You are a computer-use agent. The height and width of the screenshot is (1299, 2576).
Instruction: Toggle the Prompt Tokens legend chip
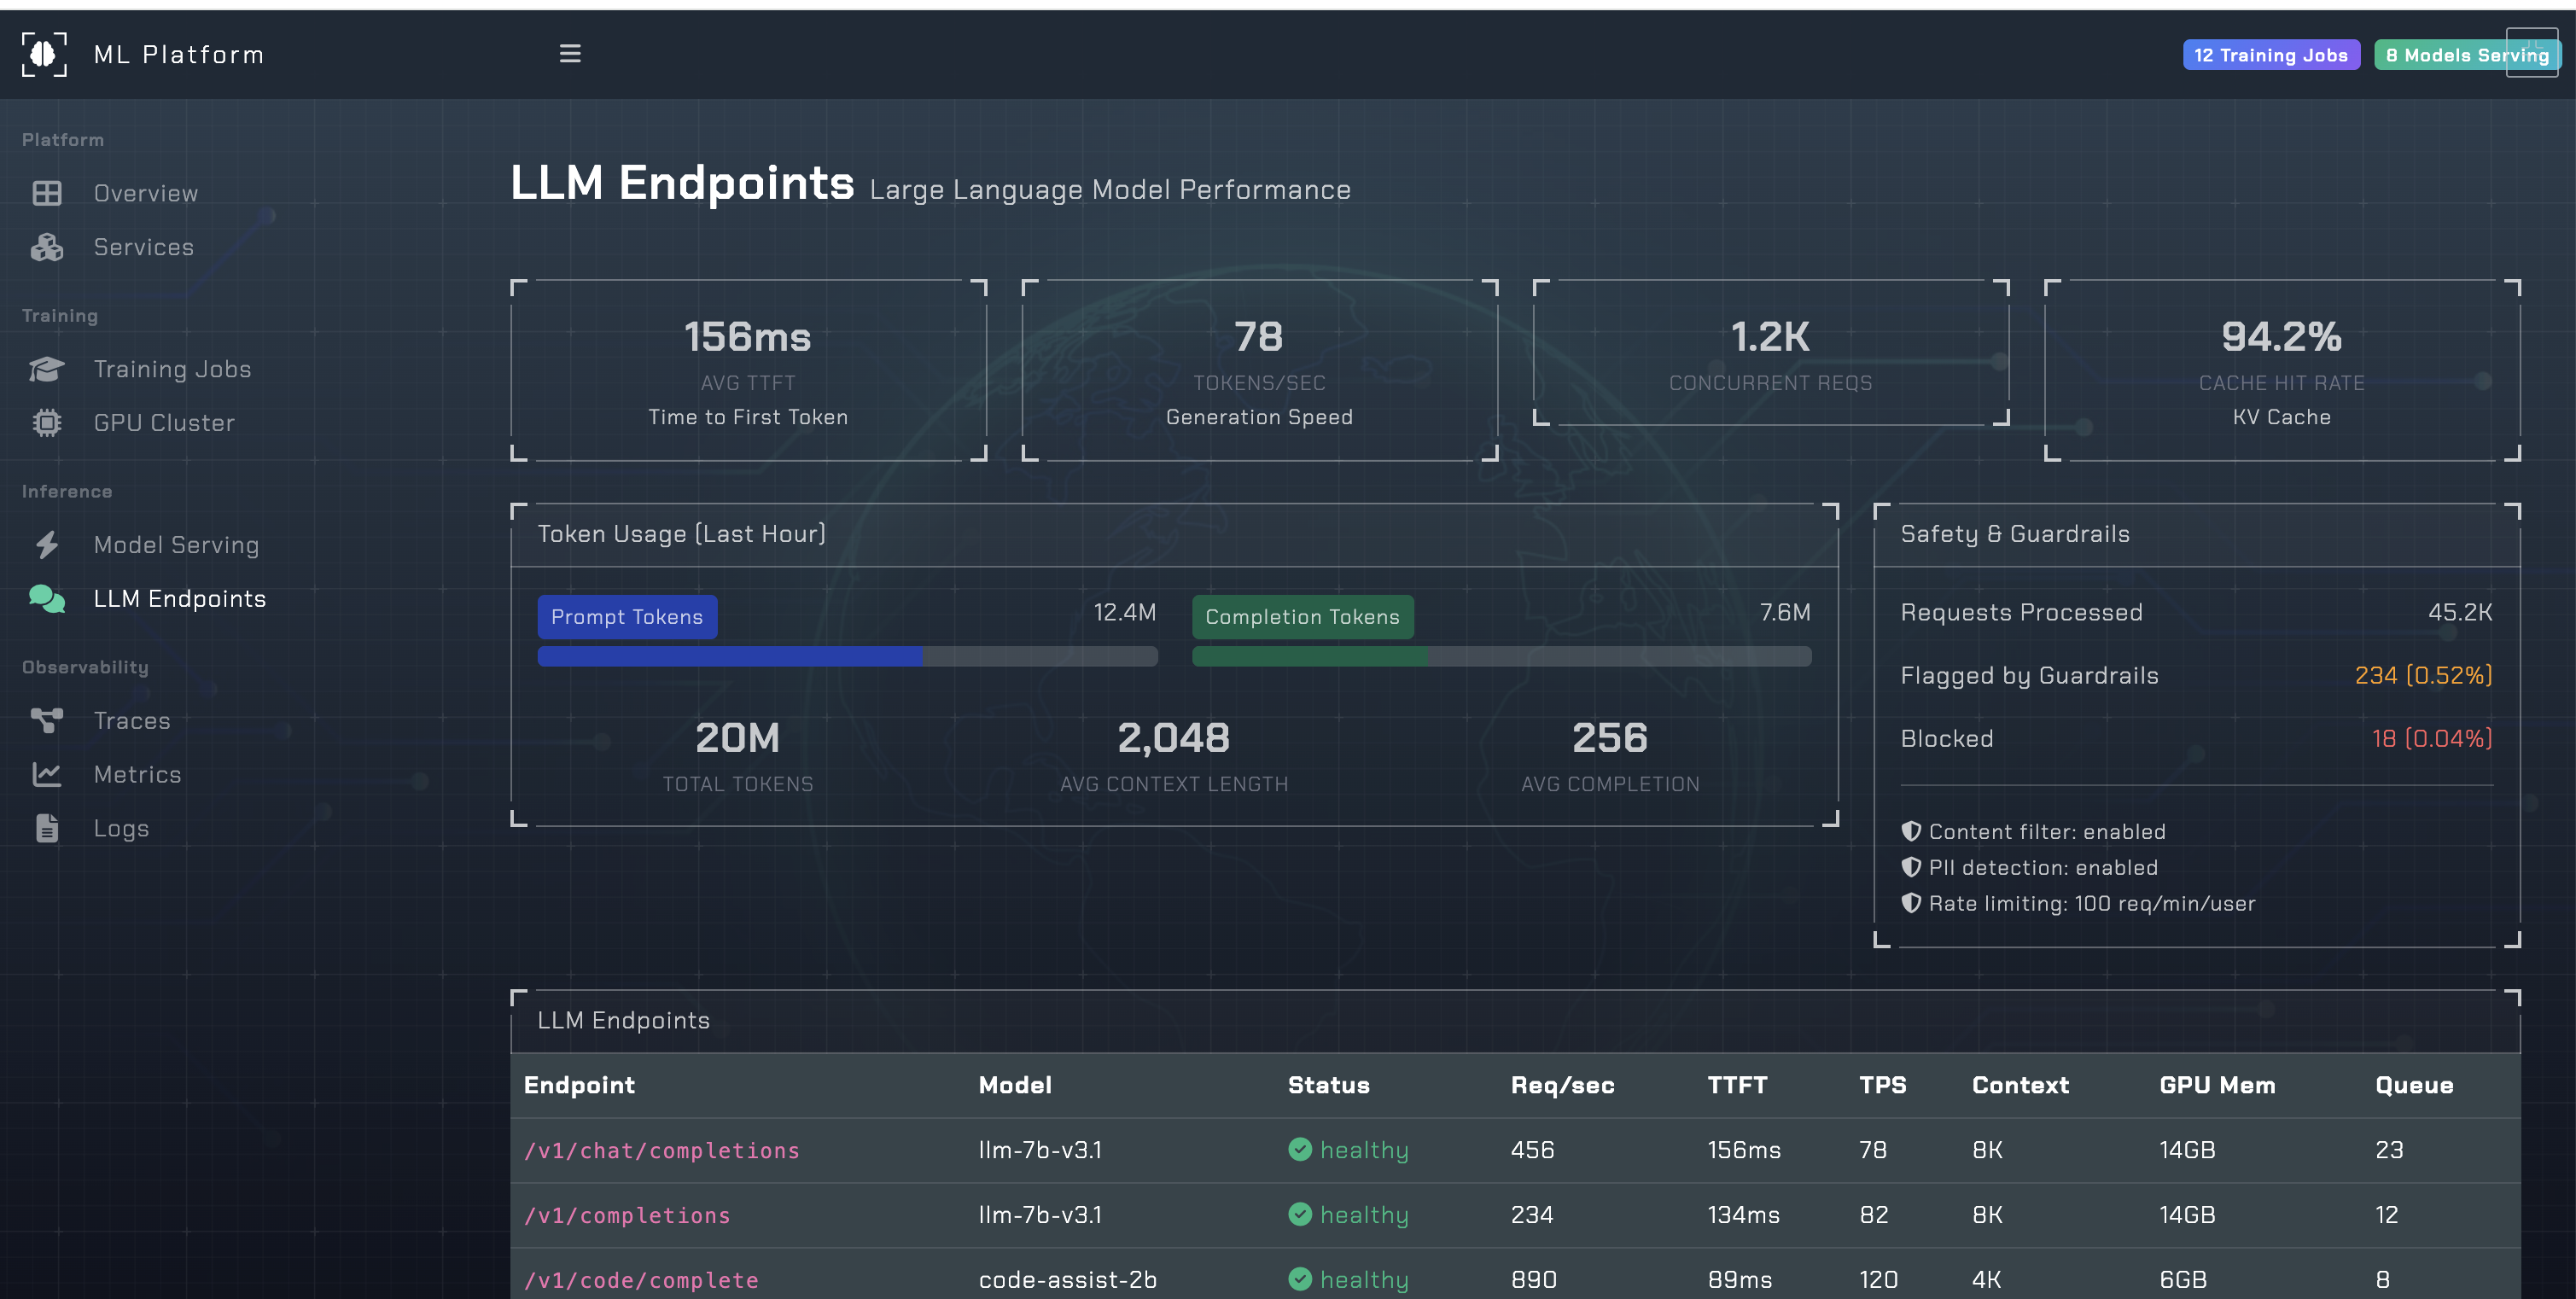[x=627, y=616]
